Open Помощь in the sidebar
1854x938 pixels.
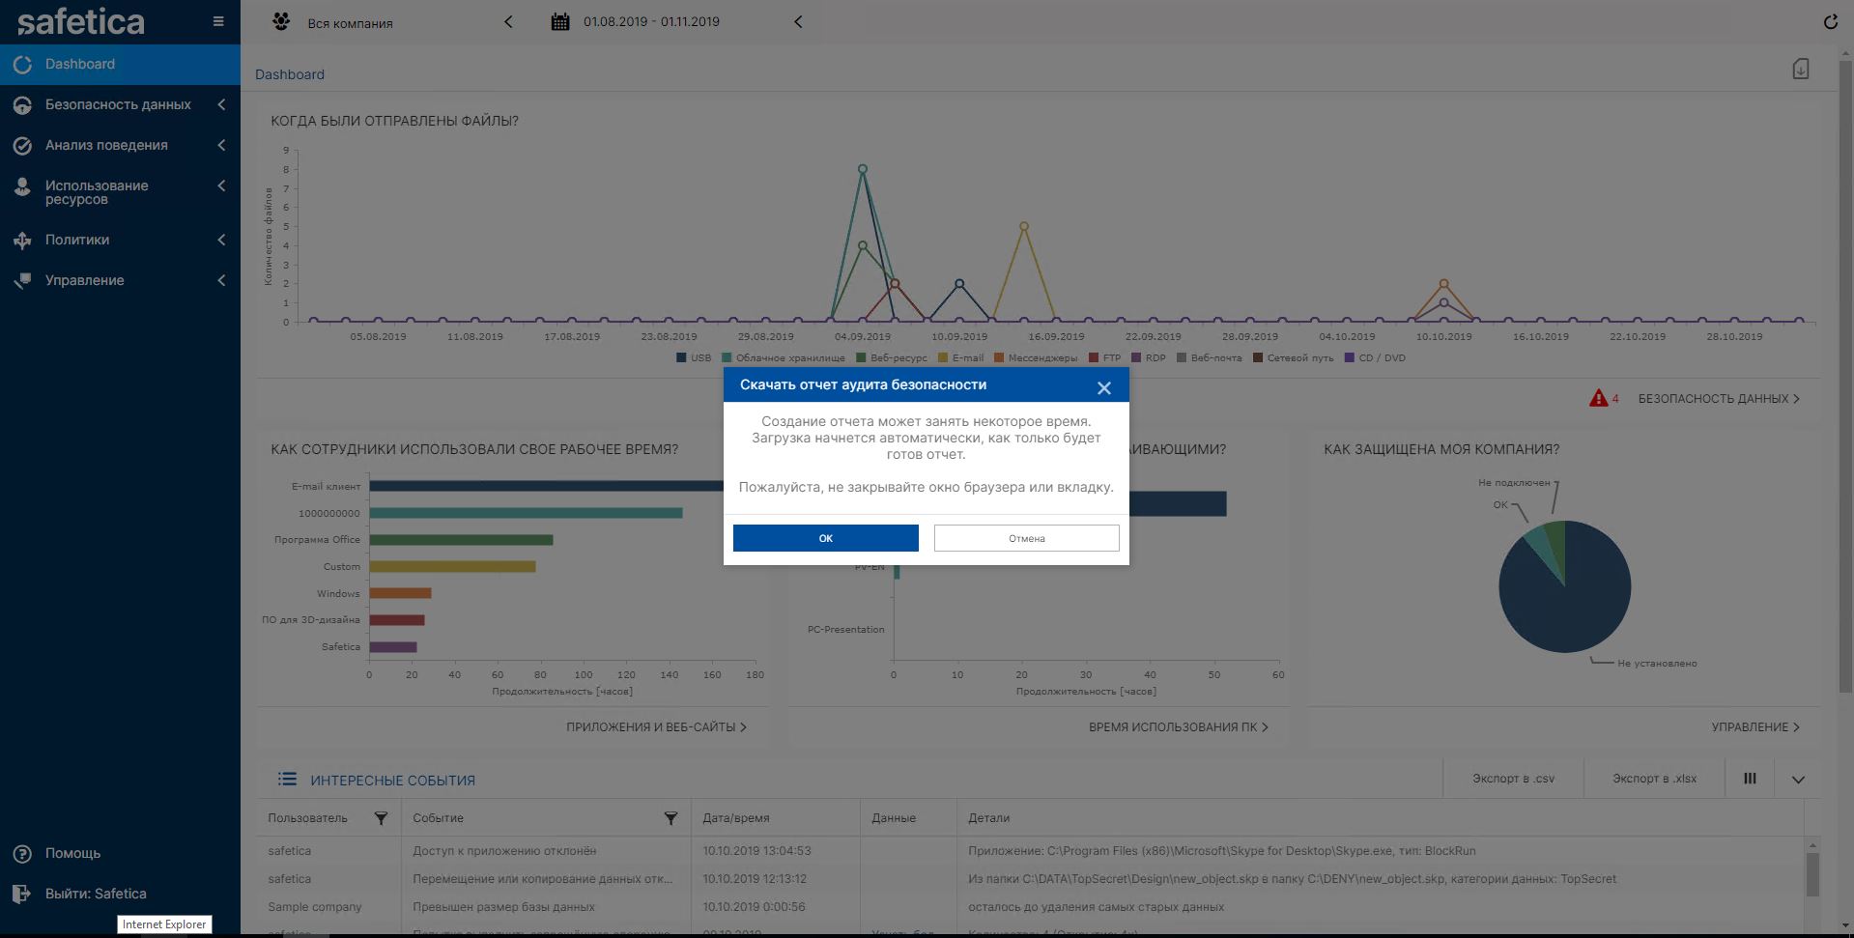pyautogui.click(x=72, y=853)
